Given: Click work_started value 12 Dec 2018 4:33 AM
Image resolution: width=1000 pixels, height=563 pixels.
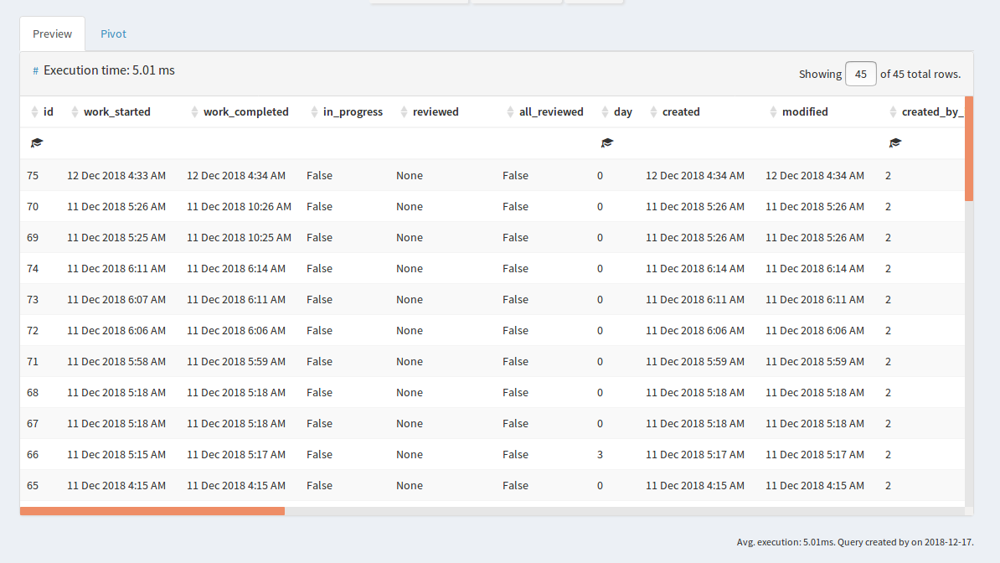Looking at the screenshot, I should (x=116, y=176).
